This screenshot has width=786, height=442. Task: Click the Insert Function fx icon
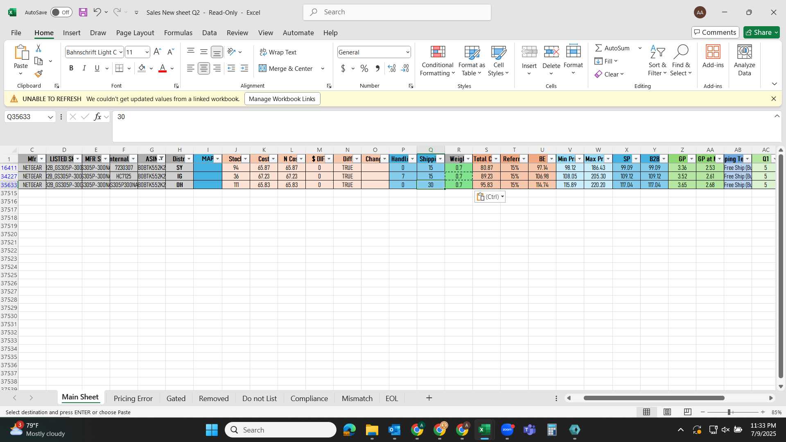(97, 117)
